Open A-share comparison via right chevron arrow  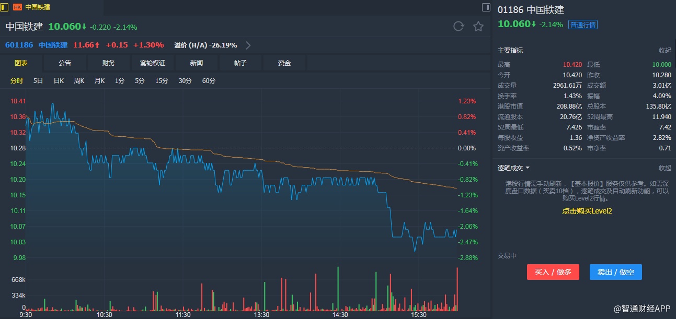(x=248, y=45)
